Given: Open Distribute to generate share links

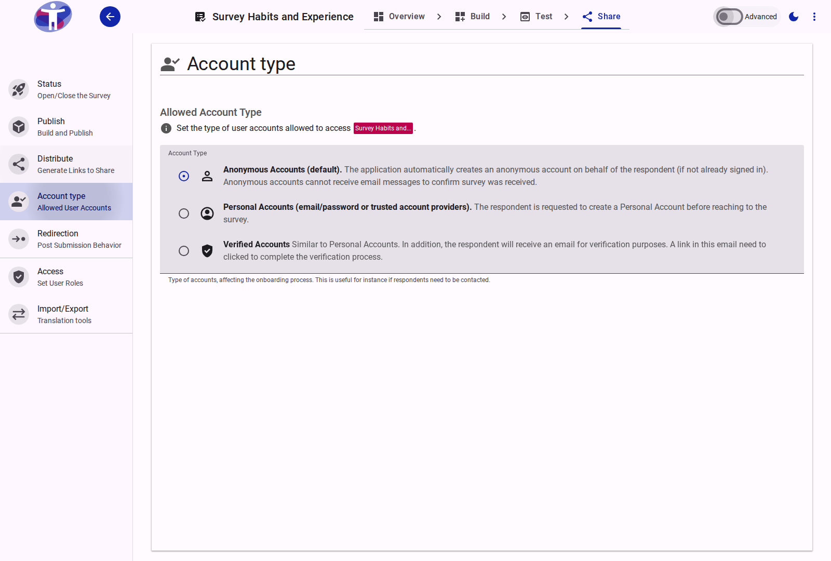Looking at the screenshot, I should click(66, 164).
